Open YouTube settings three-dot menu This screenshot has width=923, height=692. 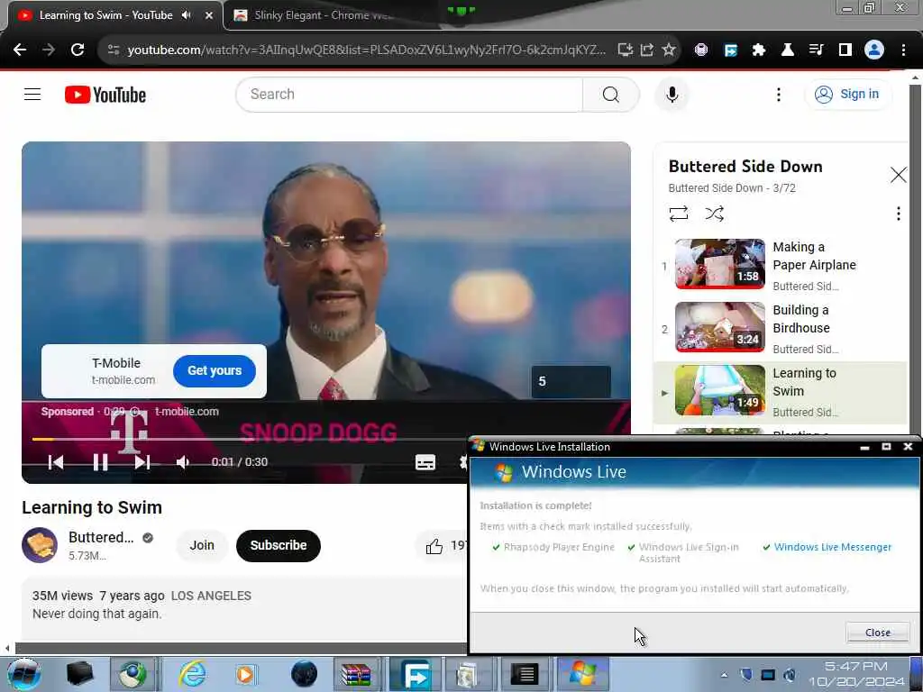tap(778, 94)
